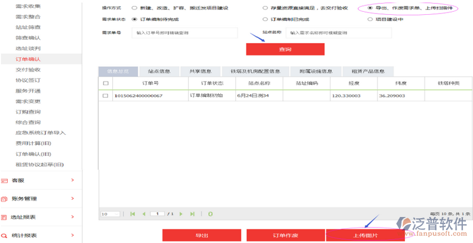Go to next page arrow
Screen dimensions: 473x243
181,213
